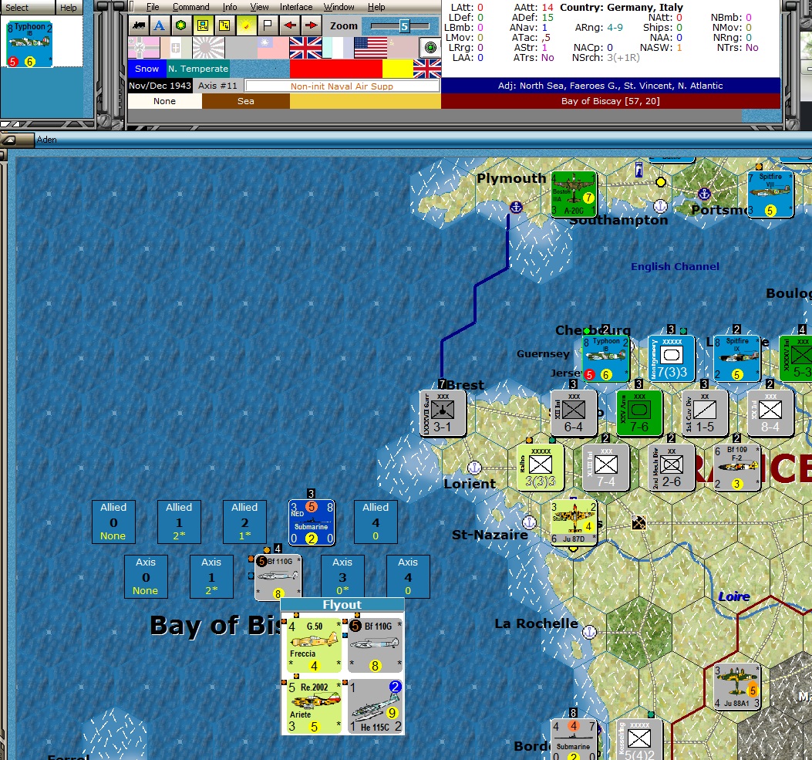Select the Ju 87D unit near St-Nazaire
The height and width of the screenshot is (760, 812).
tap(574, 522)
